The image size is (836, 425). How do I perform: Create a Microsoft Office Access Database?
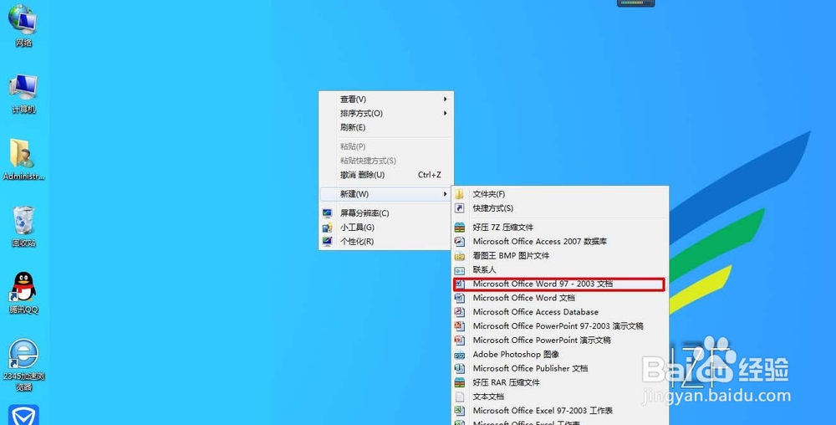coord(560,312)
